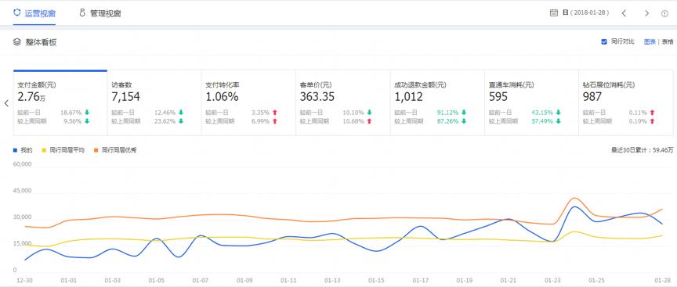677x287 pixels.
Task: Switch to 表格 view
Action: click(668, 41)
